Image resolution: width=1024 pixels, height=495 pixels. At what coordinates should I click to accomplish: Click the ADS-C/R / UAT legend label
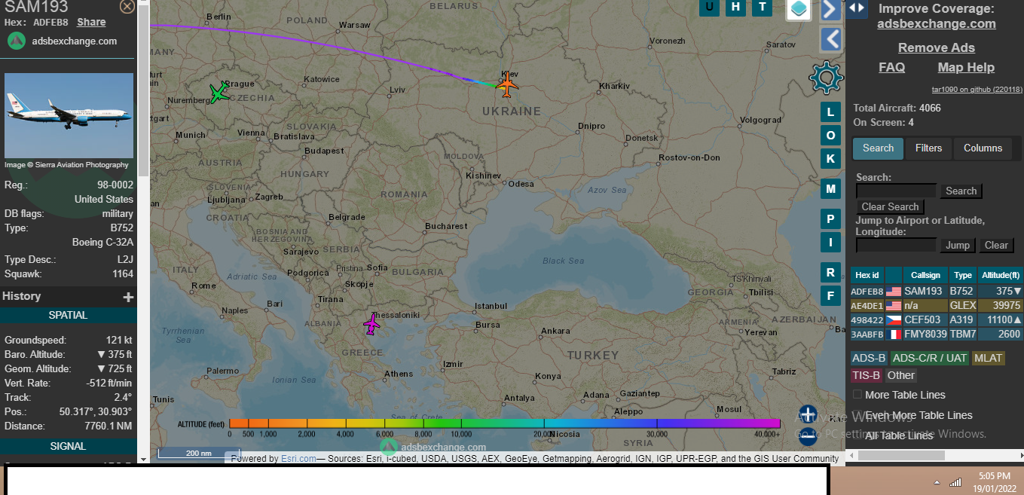coord(930,358)
